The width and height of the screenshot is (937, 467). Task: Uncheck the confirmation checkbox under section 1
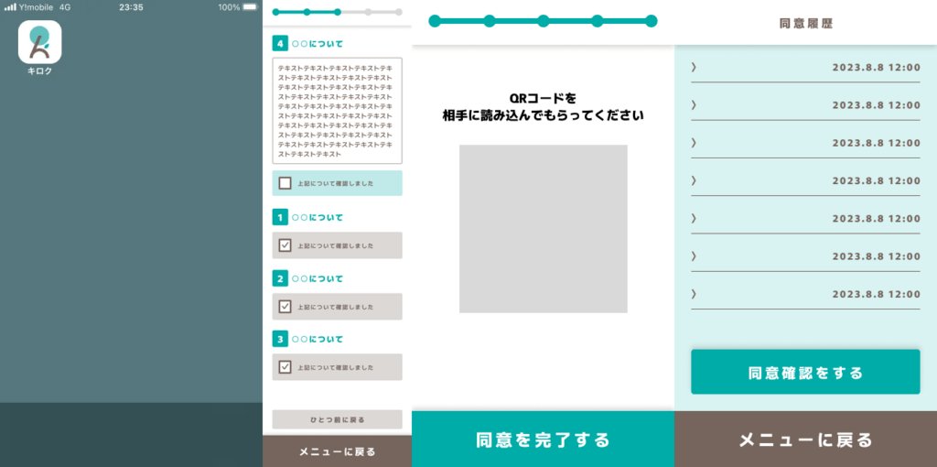(285, 245)
